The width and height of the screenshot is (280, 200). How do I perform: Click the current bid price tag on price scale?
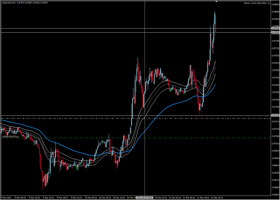(x=275, y=32)
